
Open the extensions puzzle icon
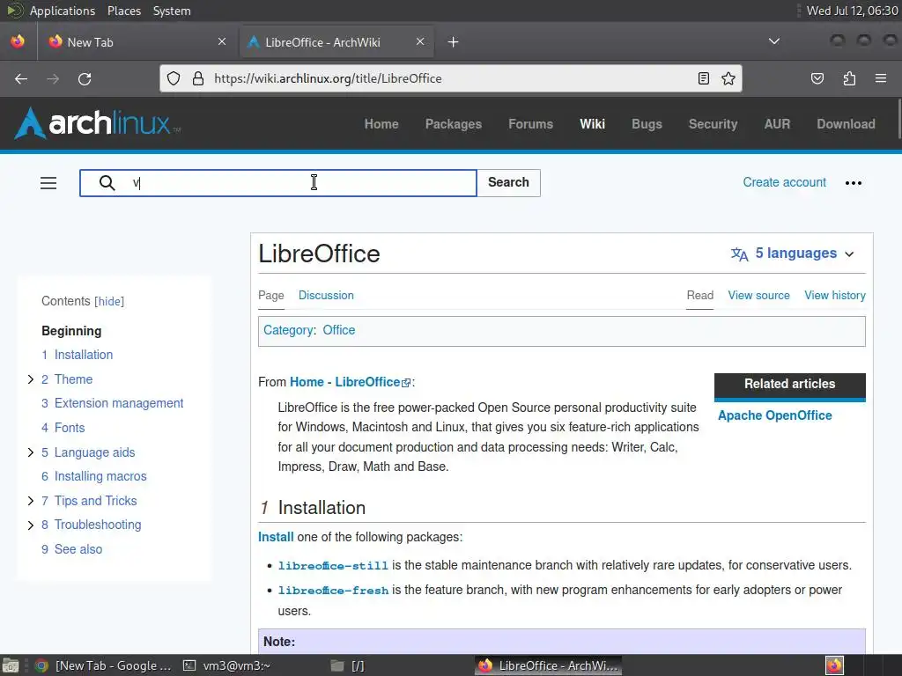[849, 78]
